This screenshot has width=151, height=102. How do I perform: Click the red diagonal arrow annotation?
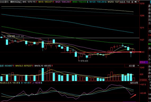(x=133, y=96)
